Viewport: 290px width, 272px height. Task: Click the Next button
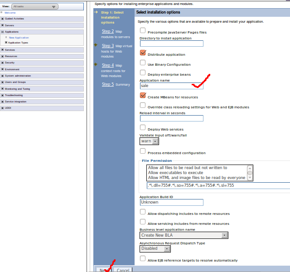click(104, 270)
